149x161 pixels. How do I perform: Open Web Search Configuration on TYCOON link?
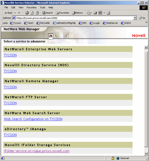point(33,119)
